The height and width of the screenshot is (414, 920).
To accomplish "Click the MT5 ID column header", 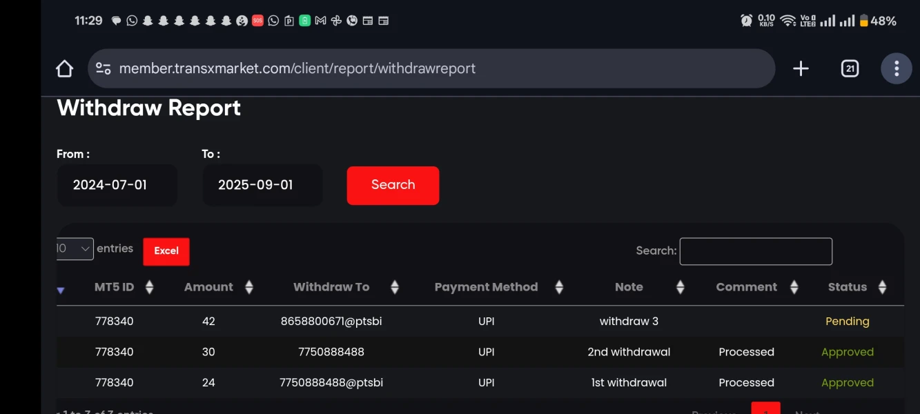I will (x=114, y=287).
